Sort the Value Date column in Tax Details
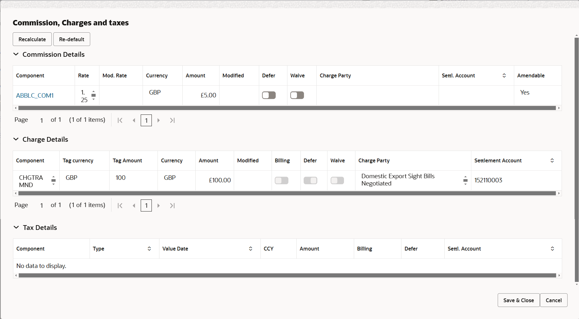The width and height of the screenshot is (579, 319). (x=251, y=249)
